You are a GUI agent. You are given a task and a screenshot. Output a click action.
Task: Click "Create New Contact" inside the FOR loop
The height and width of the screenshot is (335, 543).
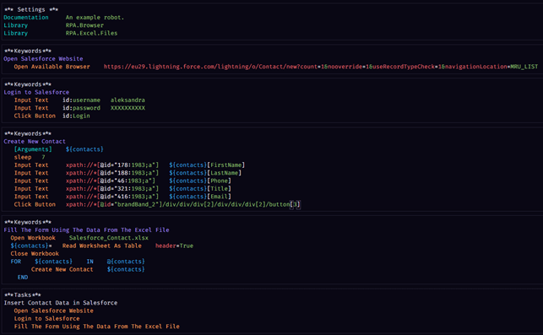pyautogui.click(x=62, y=269)
